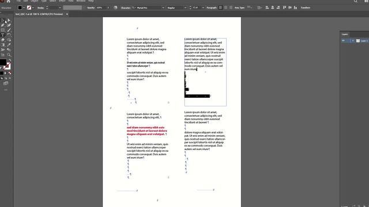Open the Select menu
This screenshot has width=369, height=207.
pos(52,1)
